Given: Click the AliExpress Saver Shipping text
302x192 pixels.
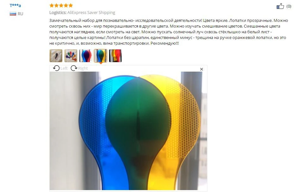Looking at the screenshot, I should (91, 13).
